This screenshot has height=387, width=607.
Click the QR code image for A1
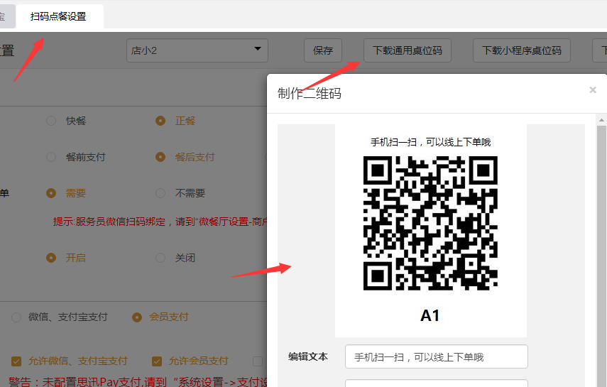(x=430, y=223)
